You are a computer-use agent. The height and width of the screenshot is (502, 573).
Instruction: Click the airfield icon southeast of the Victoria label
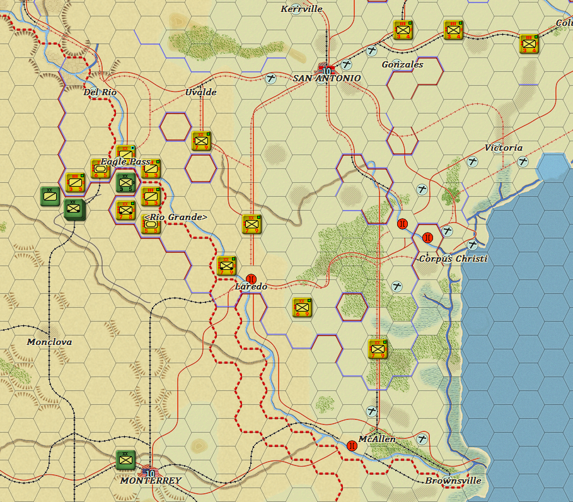pyautogui.click(x=523, y=161)
